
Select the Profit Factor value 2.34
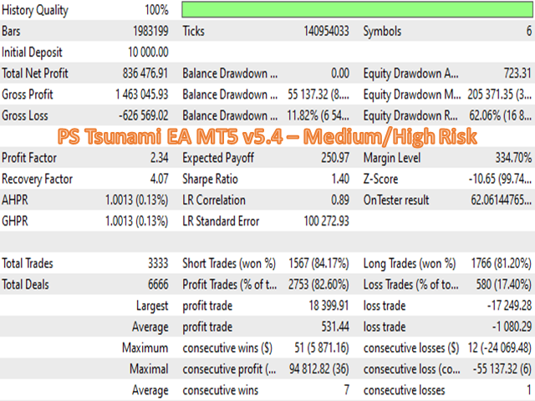click(x=160, y=158)
